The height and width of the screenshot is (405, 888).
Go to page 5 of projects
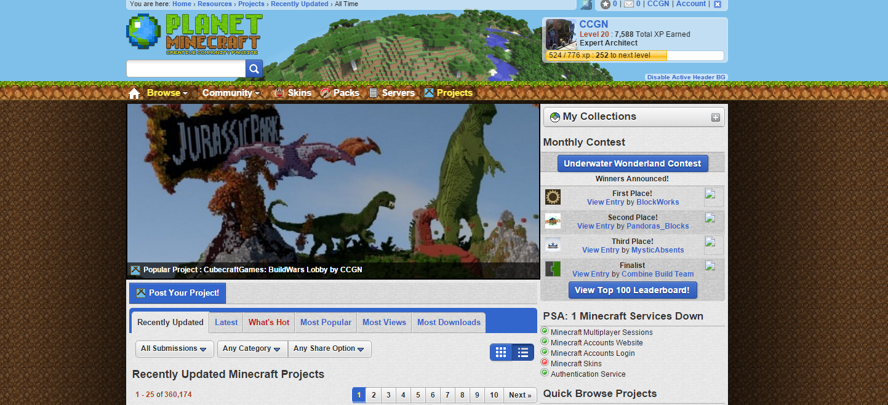[x=418, y=395]
